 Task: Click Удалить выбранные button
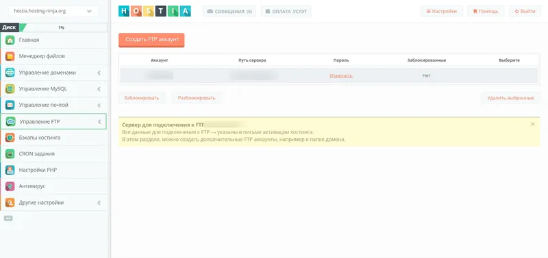click(510, 98)
